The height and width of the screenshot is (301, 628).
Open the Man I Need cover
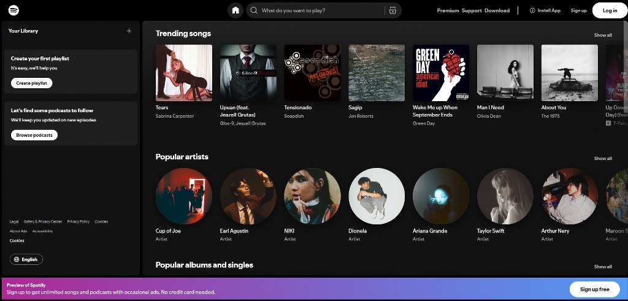point(505,73)
